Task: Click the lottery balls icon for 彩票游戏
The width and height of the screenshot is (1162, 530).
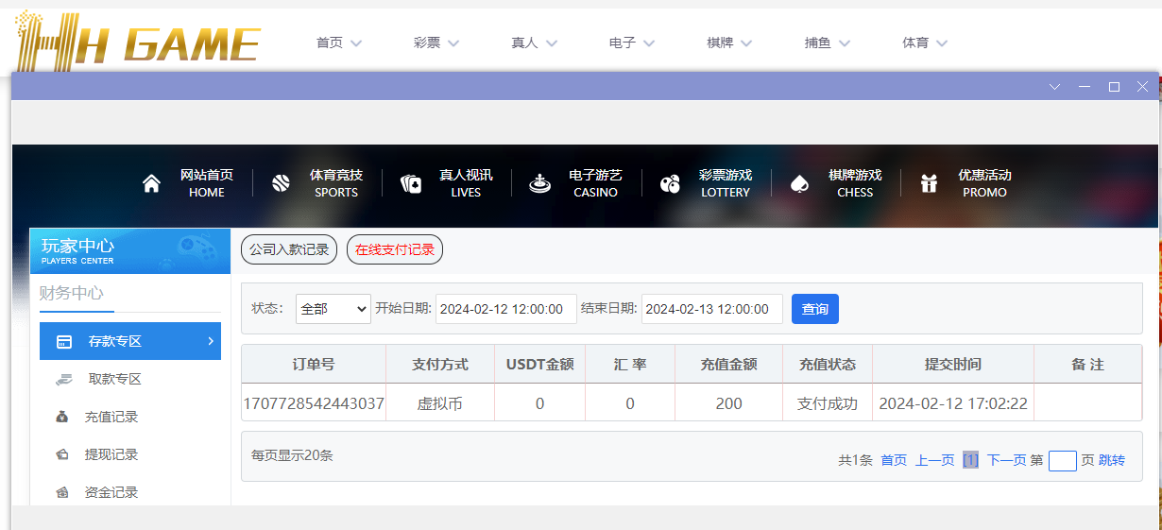Action: point(670,183)
